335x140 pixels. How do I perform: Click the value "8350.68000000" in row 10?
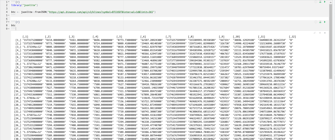pyautogui.click(x=103, y=71)
